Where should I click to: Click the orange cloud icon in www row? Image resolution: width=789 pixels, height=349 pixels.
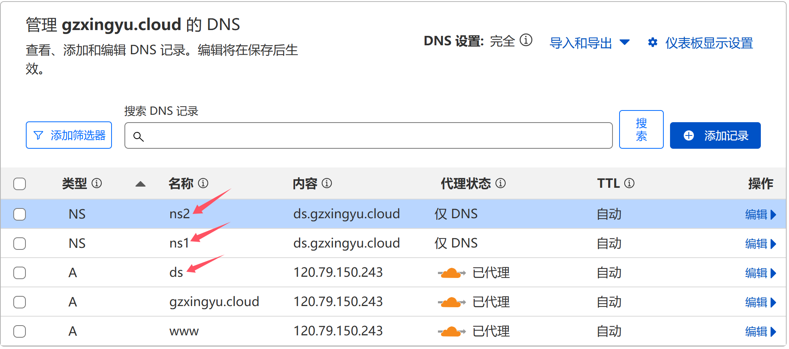pos(452,331)
